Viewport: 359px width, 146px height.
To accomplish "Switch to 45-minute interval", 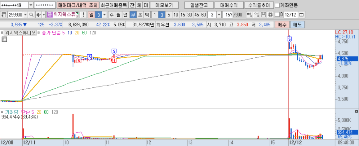I will tap(196, 15).
